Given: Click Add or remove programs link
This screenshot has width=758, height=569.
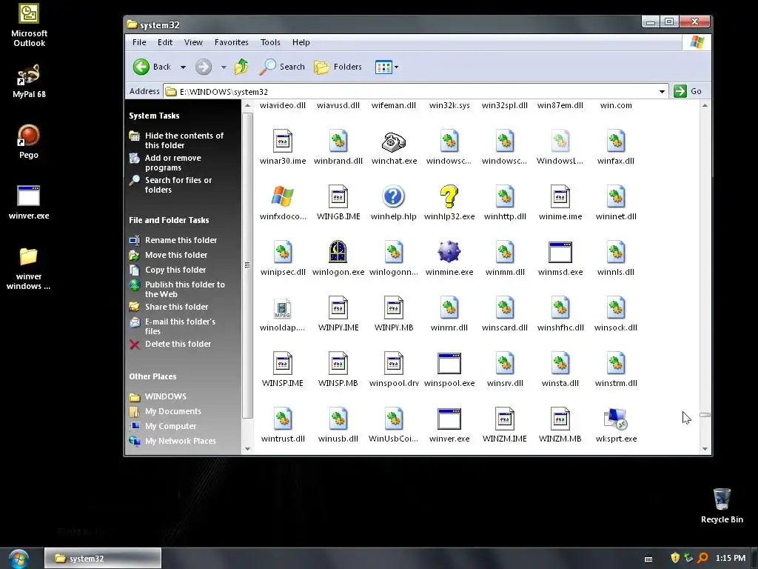Looking at the screenshot, I should [x=173, y=162].
